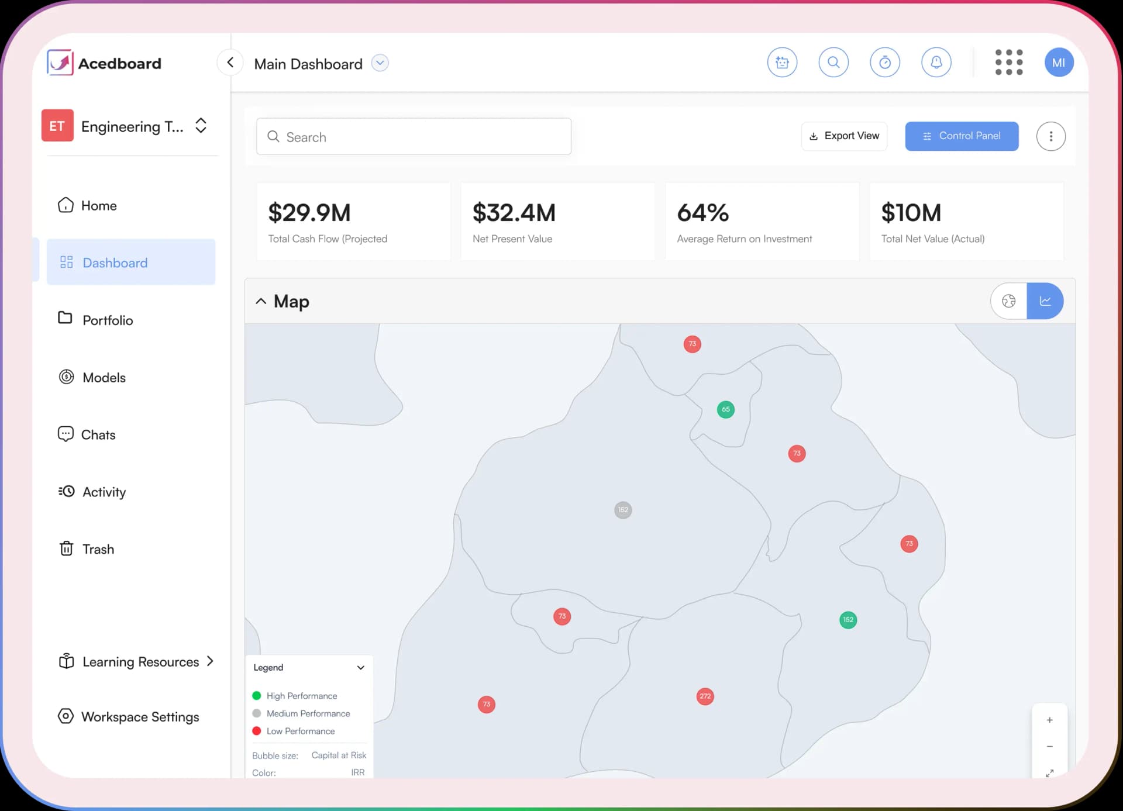
Task: Collapse the Map section chevron
Action: coord(261,301)
